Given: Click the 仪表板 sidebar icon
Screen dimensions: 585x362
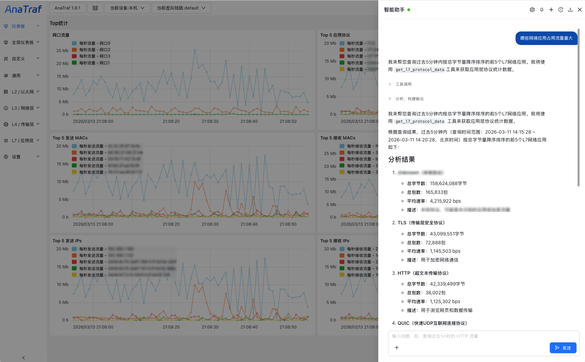Looking at the screenshot, I should click(x=6, y=26).
